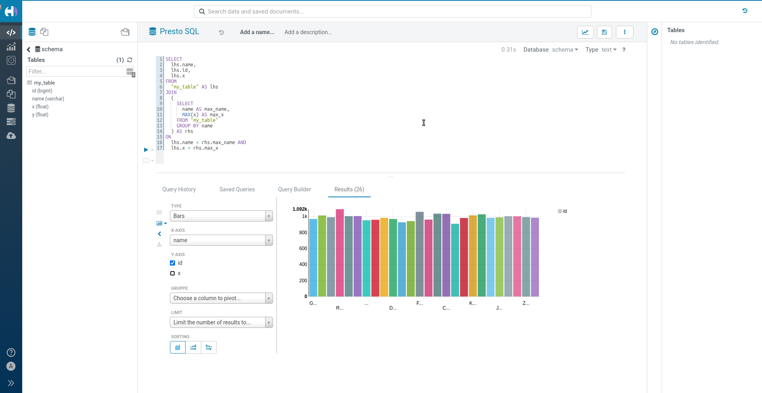Open the Database schema dropdown
Screen dimensions: 762x393
[x=565, y=50]
